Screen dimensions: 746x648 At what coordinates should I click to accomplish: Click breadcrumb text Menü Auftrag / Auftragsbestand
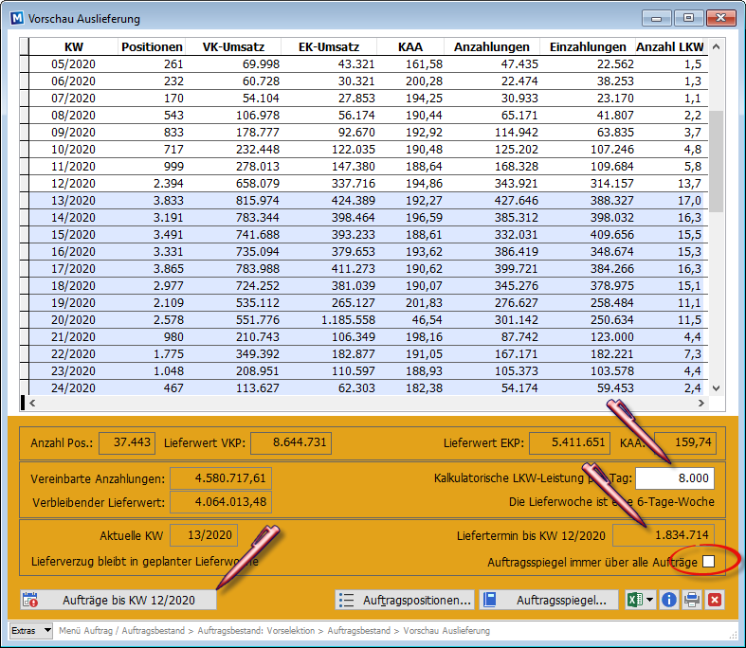click(x=121, y=630)
